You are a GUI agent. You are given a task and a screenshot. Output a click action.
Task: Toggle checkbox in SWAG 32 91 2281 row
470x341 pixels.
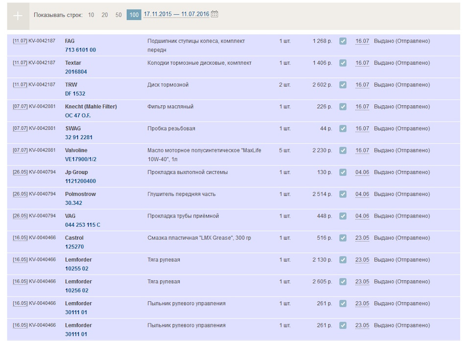click(343, 129)
